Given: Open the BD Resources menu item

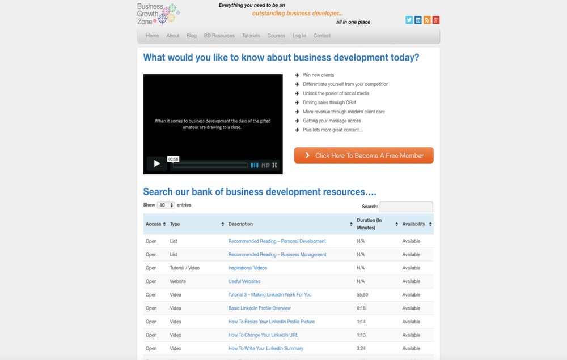Looking at the screenshot, I should coord(219,36).
